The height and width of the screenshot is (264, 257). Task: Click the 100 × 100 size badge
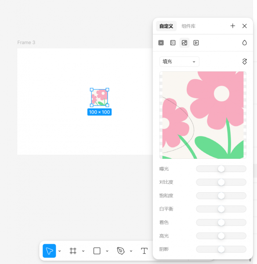pyautogui.click(x=100, y=112)
